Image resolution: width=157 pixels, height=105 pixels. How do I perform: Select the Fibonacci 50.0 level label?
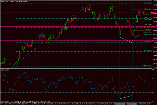pos(148,34)
